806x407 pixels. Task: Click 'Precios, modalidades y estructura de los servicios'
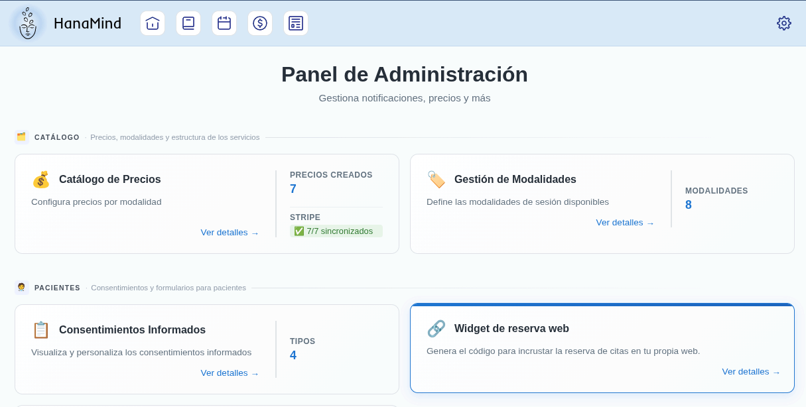click(175, 137)
